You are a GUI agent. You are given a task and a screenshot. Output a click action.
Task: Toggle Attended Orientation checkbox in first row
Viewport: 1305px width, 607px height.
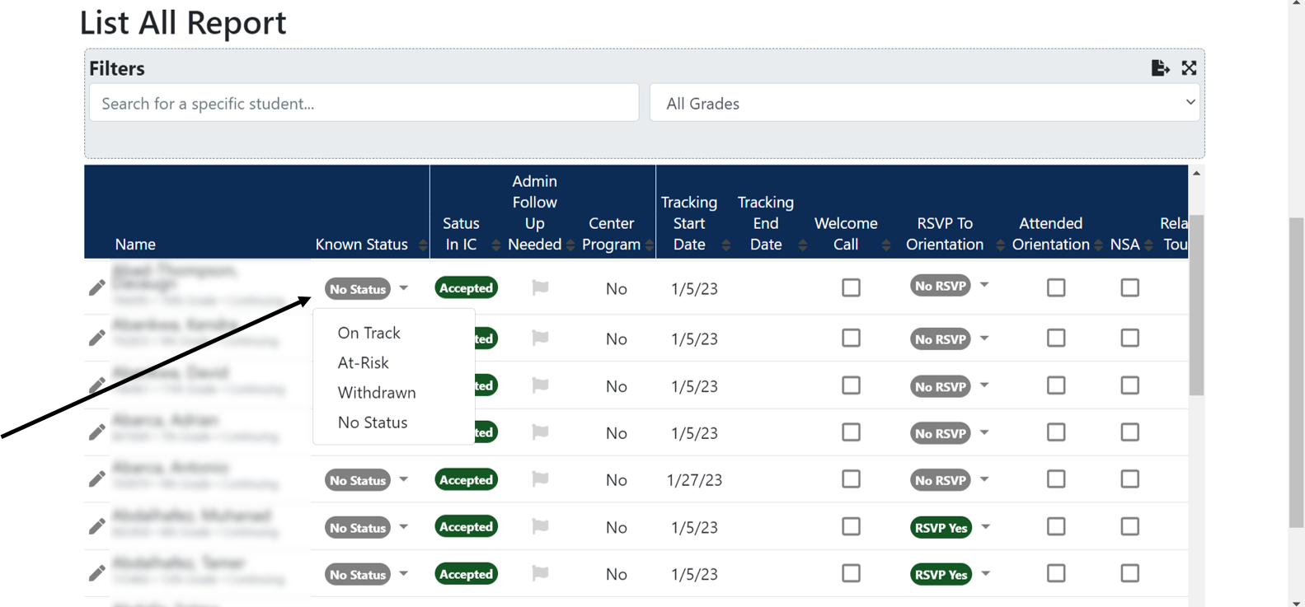1056,287
